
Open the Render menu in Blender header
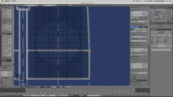tap(9, 5)
